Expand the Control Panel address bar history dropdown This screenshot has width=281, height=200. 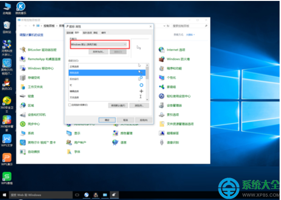[x=164, y=26]
